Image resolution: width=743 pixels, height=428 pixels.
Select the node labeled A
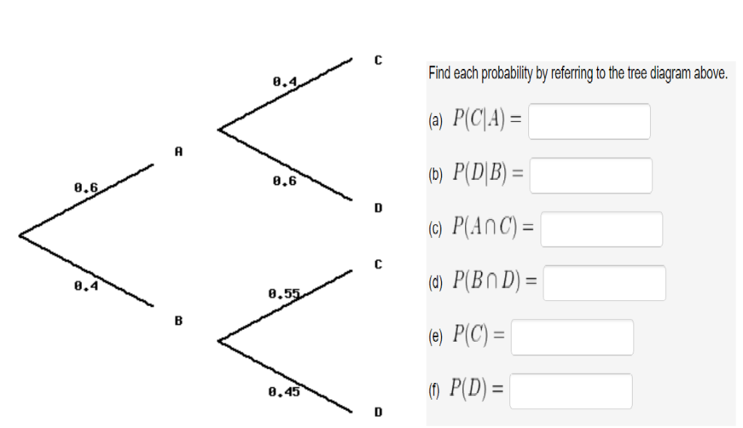178,152
